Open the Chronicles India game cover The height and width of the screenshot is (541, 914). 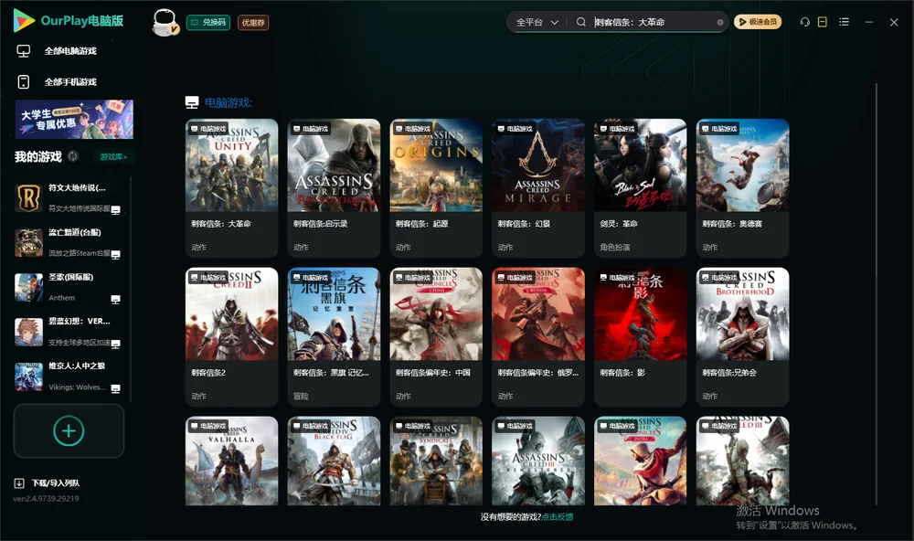(x=640, y=461)
